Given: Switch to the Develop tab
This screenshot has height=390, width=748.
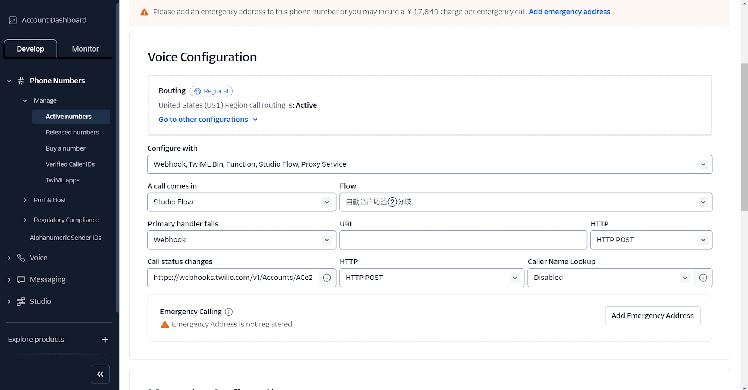Looking at the screenshot, I should 30,49.
